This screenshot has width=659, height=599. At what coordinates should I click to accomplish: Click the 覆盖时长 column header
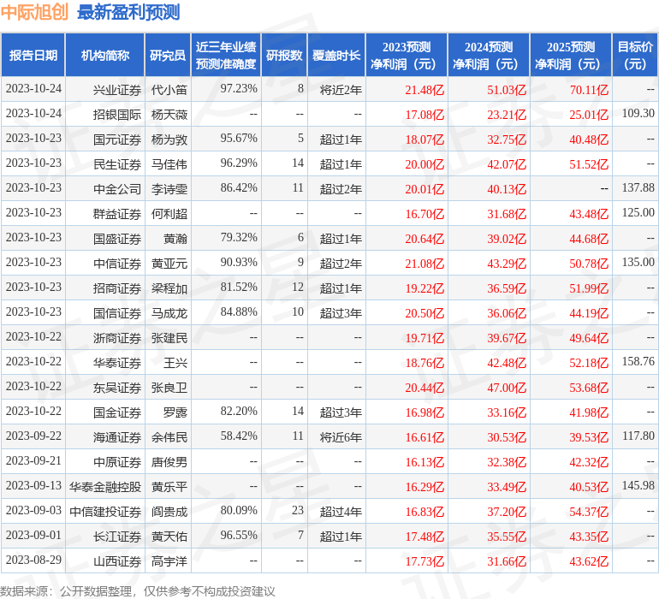coord(336,55)
